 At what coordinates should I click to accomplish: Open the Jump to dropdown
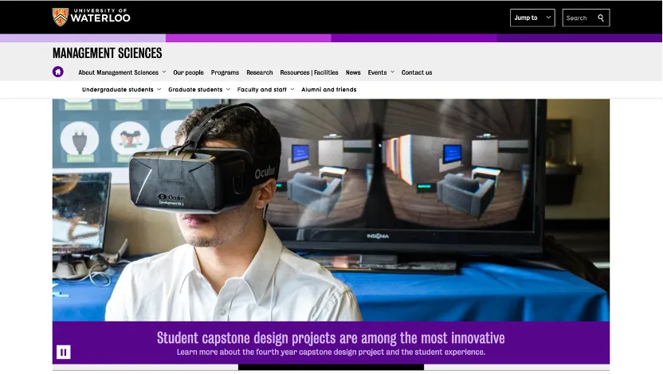[532, 18]
